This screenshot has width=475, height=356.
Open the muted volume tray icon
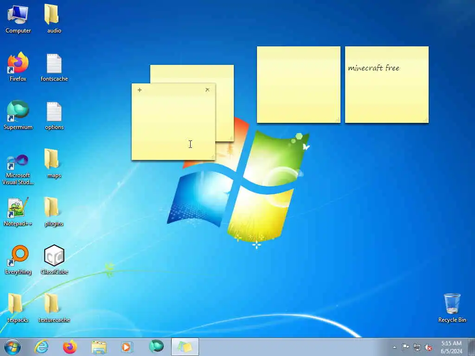428,348
